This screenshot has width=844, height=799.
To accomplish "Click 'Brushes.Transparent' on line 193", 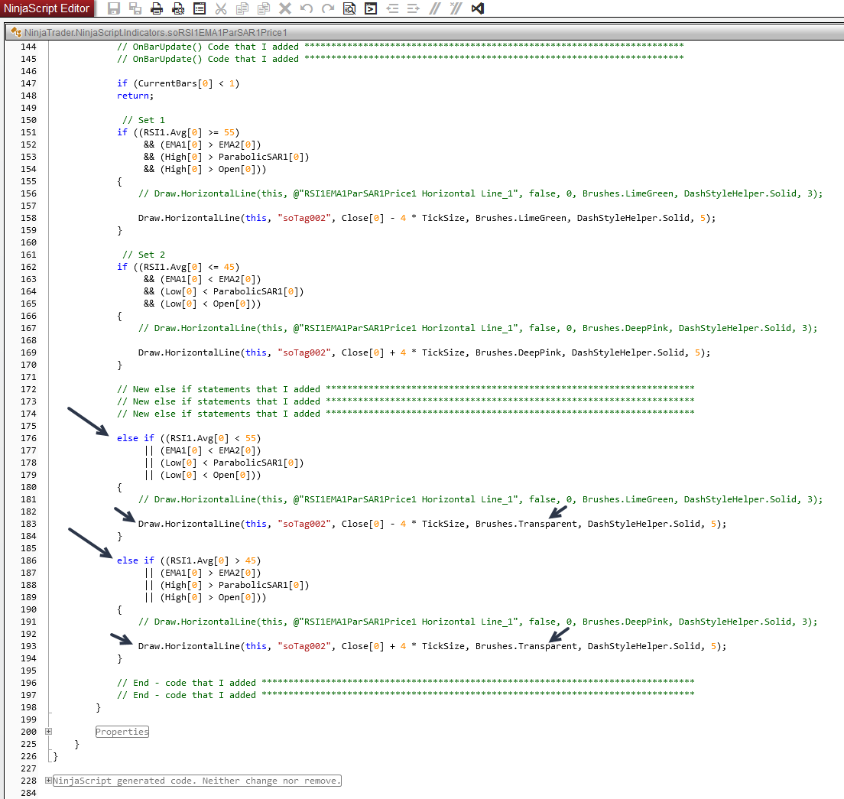I will [x=526, y=646].
